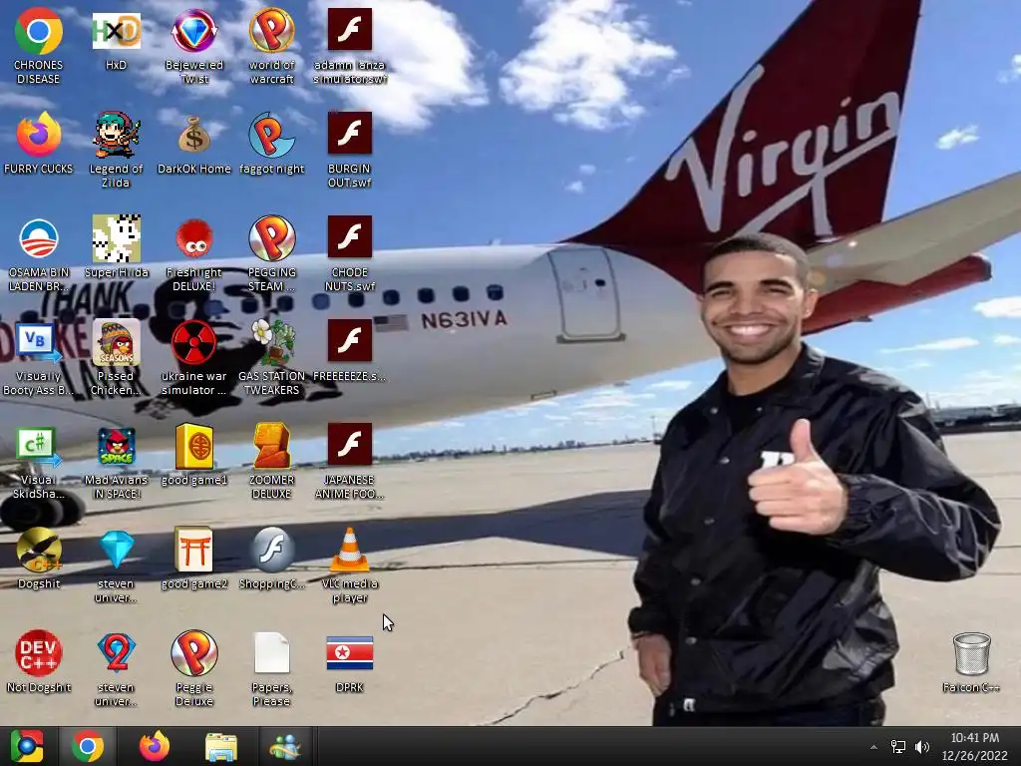
Task: Switch to Chrome in the taskbar
Action: [88, 746]
